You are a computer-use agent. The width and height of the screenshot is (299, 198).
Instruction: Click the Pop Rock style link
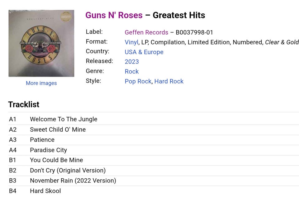pyautogui.click(x=138, y=81)
